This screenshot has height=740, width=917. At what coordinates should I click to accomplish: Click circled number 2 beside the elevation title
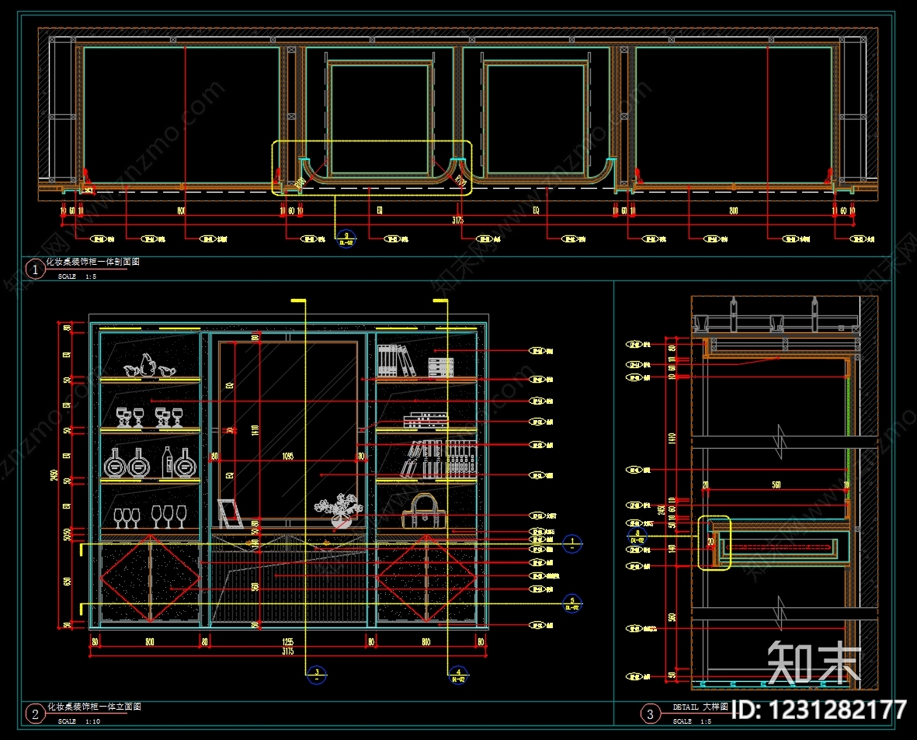(35, 714)
